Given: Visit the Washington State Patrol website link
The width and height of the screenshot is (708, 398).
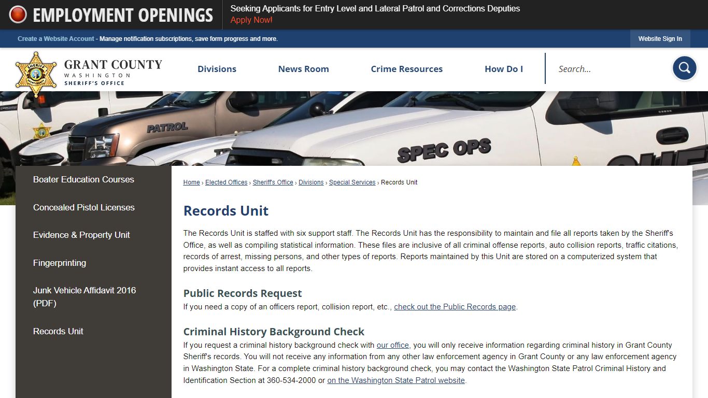Looking at the screenshot, I should [396, 380].
